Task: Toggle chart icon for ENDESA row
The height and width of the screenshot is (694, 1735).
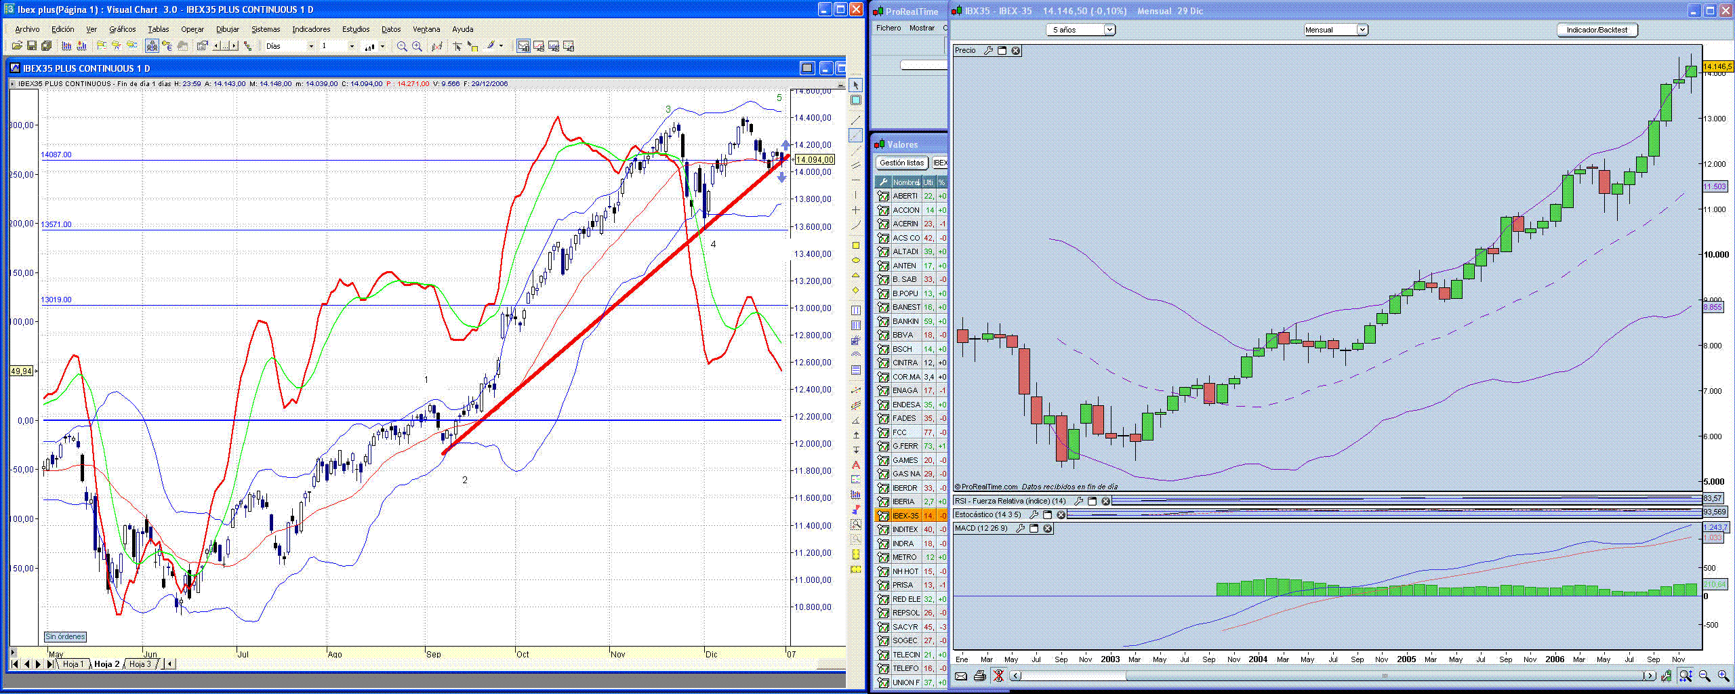Action: pos(883,405)
